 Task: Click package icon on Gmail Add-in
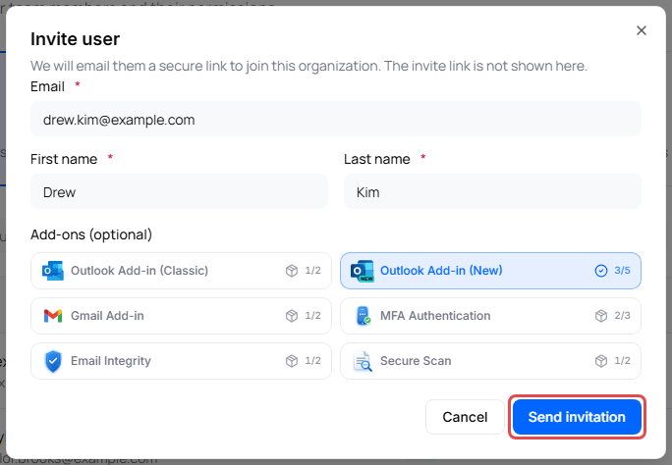pos(292,316)
